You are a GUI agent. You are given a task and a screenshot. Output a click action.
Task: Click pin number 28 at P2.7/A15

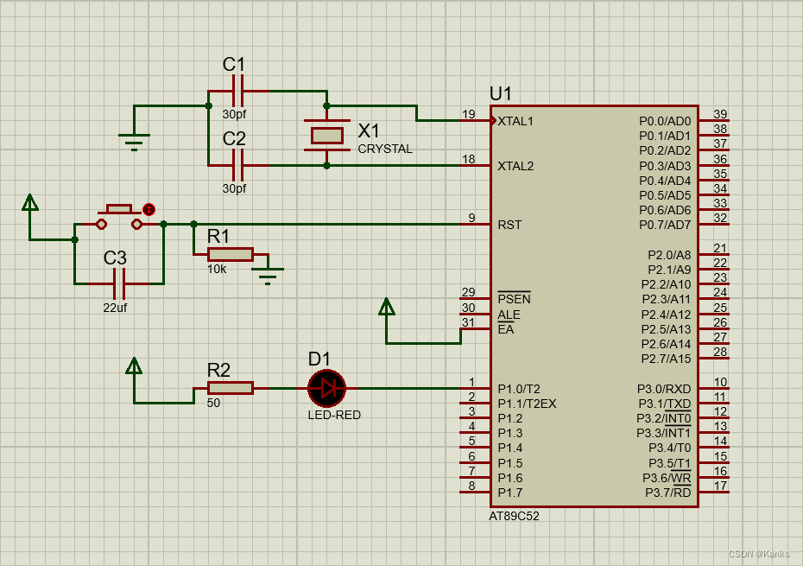(721, 352)
